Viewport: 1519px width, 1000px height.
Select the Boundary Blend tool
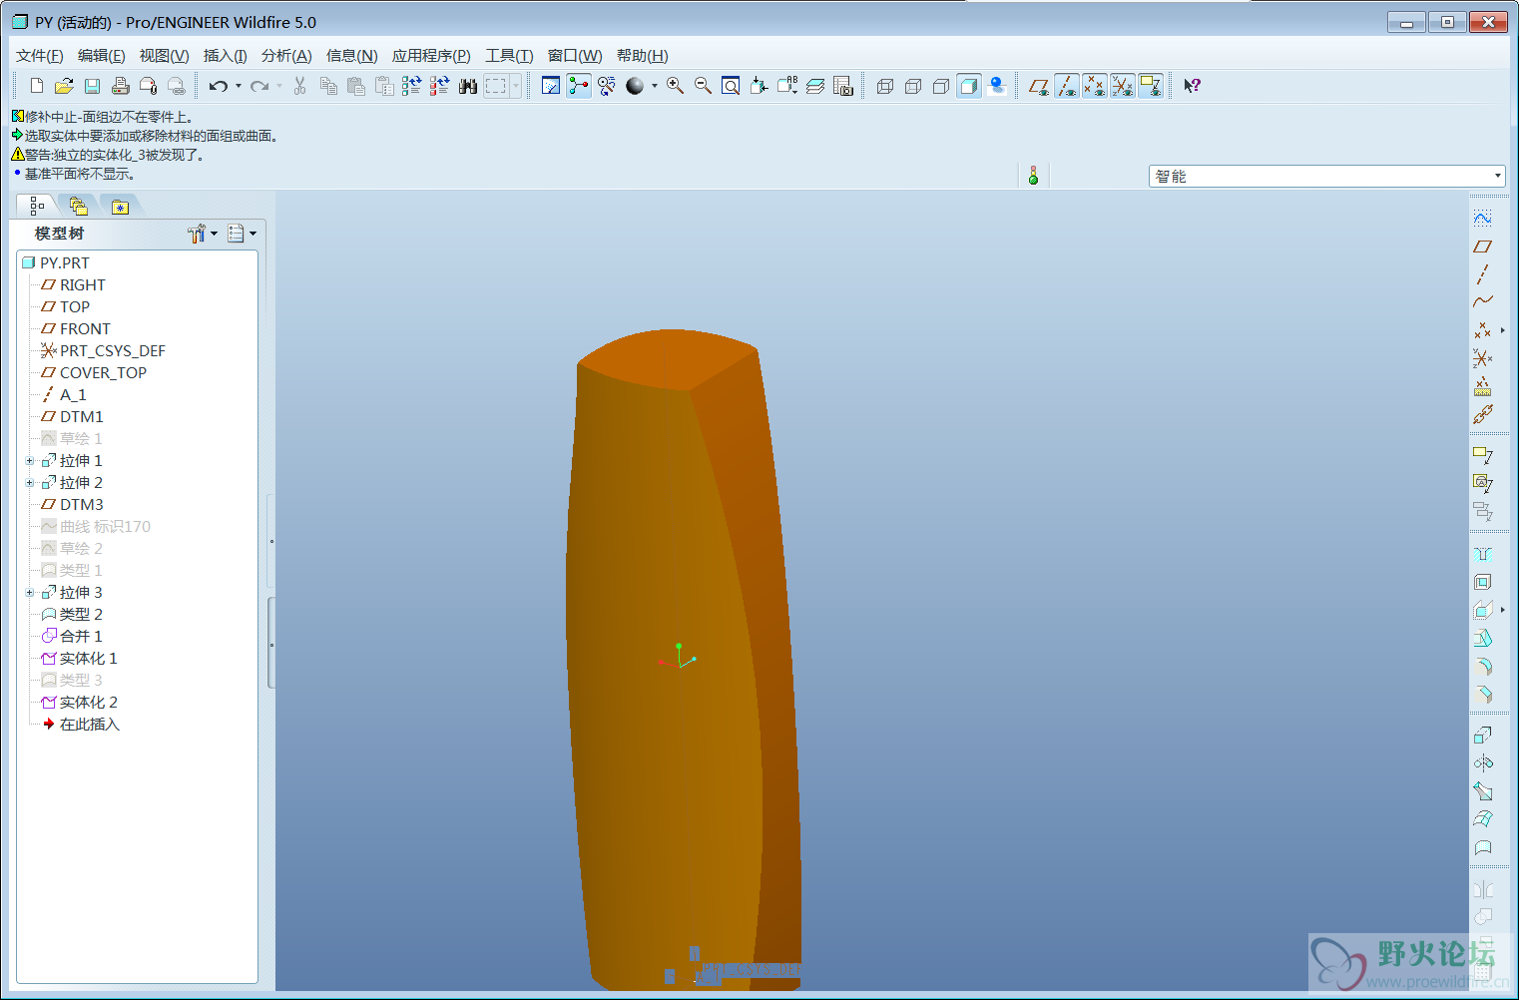(1483, 819)
